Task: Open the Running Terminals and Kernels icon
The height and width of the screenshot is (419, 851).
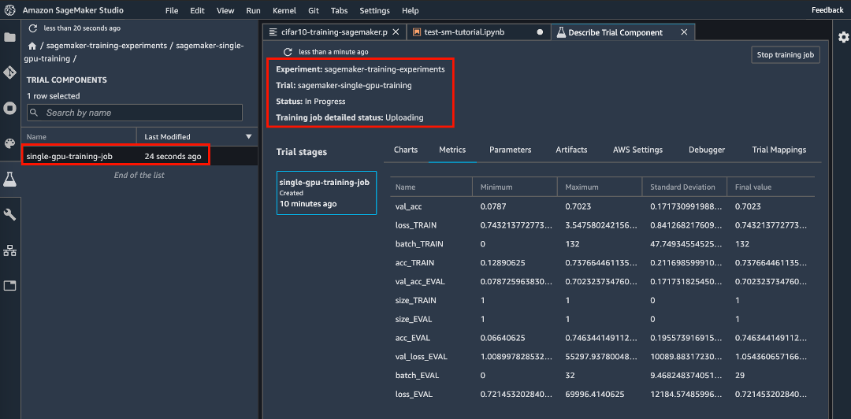Action: [9, 108]
